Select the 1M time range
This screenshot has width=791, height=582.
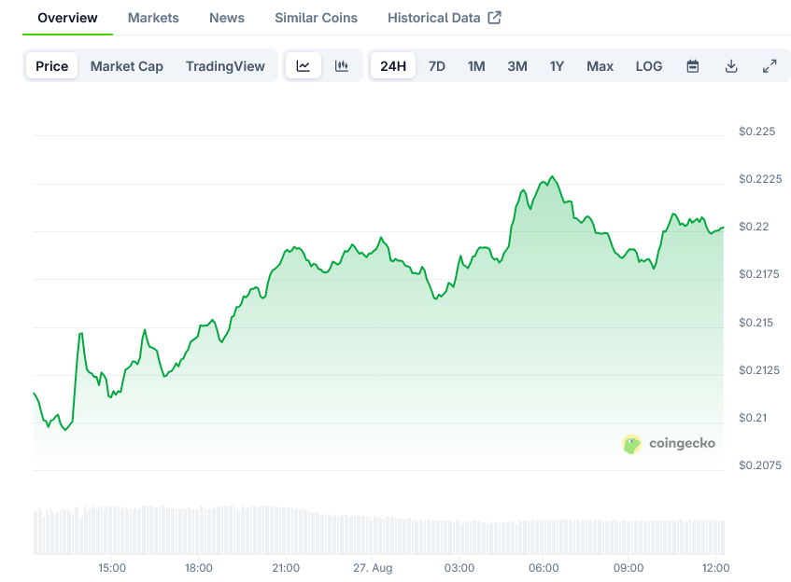click(476, 66)
